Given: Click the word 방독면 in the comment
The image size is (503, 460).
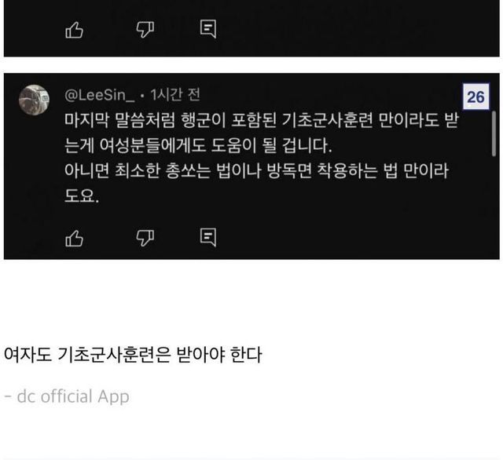Looking at the screenshot, I should tap(289, 170).
